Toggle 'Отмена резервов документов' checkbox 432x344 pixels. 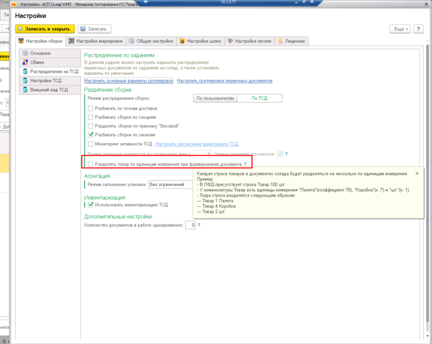[x=280, y=154]
